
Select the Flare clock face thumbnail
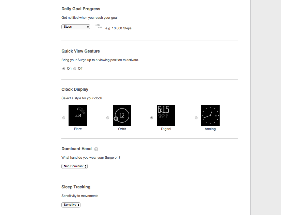click(x=78, y=115)
